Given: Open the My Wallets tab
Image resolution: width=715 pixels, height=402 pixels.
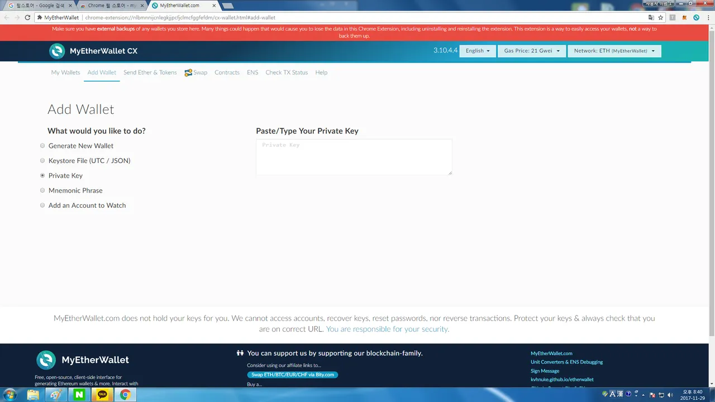Looking at the screenshot, I should [66, 73].
